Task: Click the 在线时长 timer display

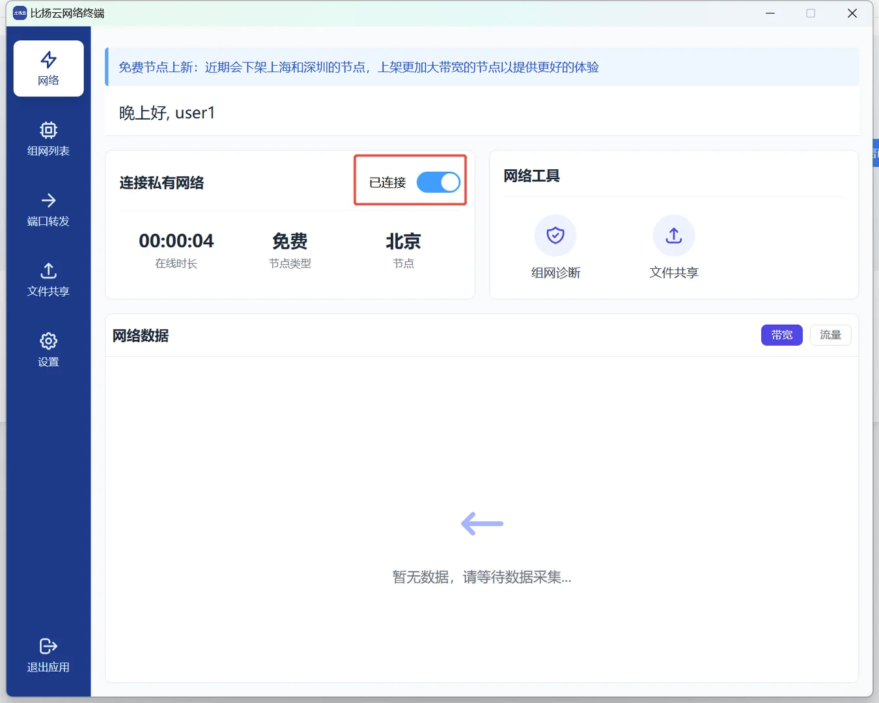Action: coord(176,240)
